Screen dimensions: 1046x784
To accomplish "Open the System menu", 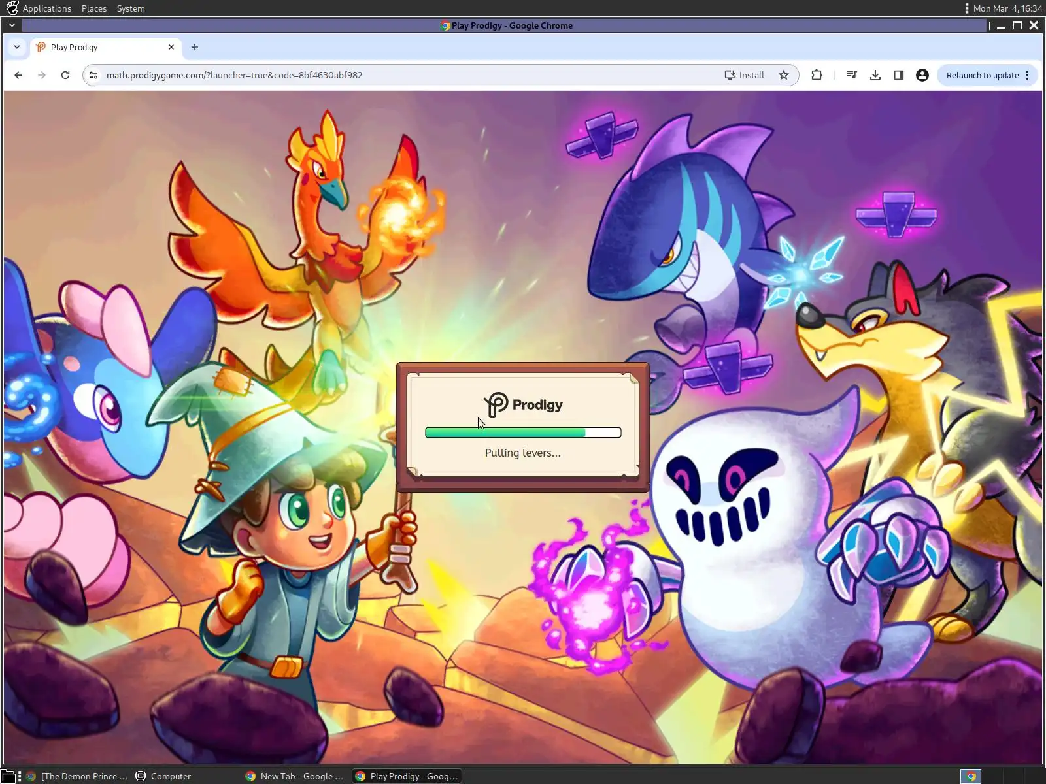I will [x=131, y=8].
